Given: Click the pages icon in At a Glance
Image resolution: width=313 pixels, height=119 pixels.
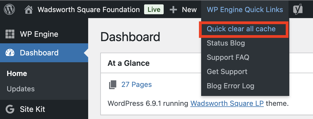Looking at the screenshot, I should (x=112, y=84).
